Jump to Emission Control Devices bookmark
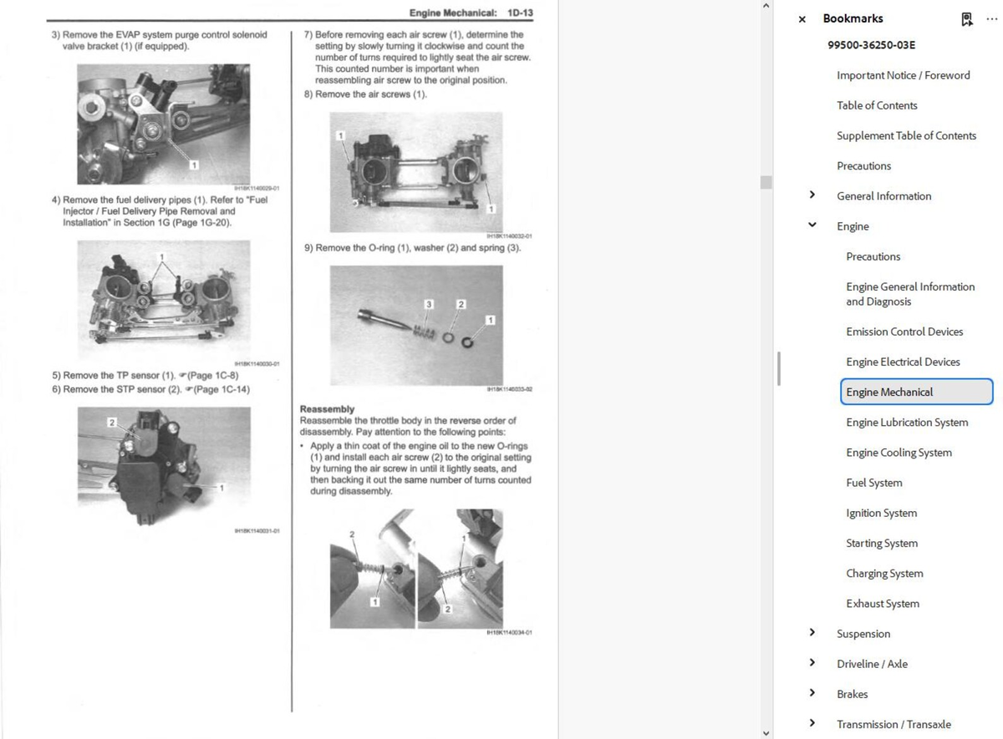The height and width of the screenshot is (739, 1003). point(904,332)
